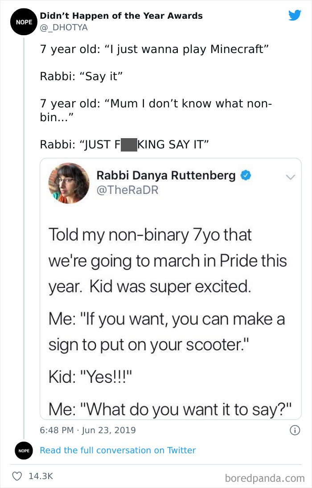Open the "Didn't Happen of the Year Awards" profile name

coord(121,16)
